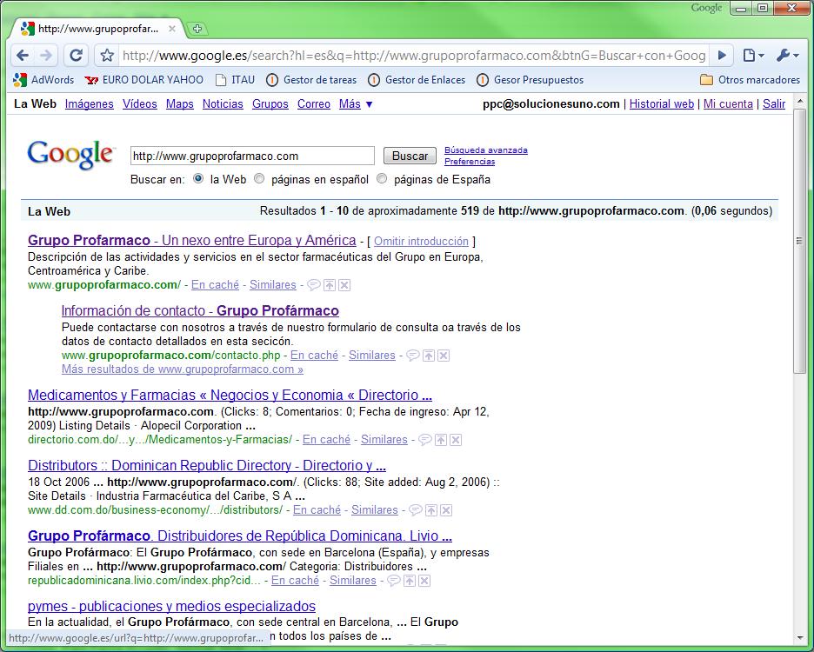This screenshot has height=652, width=814.
Task: Open the EURO DOLAR YAHOO bookmark
Action: tap(143, 80)
